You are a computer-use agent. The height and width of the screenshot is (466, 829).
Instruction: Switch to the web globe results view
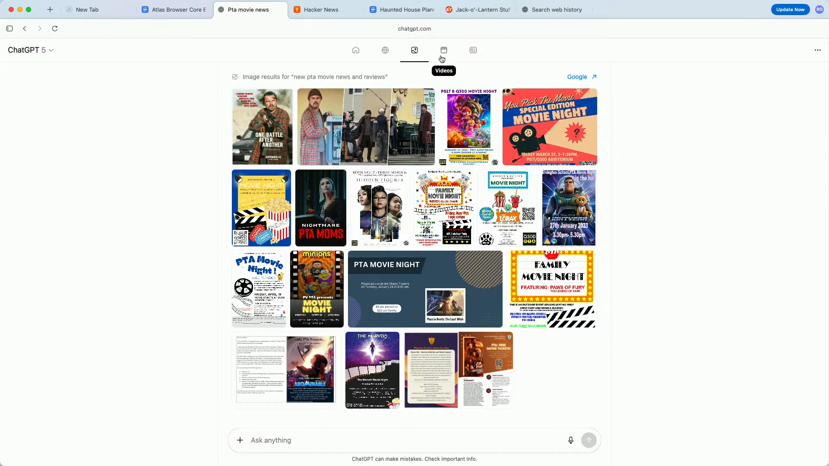tap(385, 50)
